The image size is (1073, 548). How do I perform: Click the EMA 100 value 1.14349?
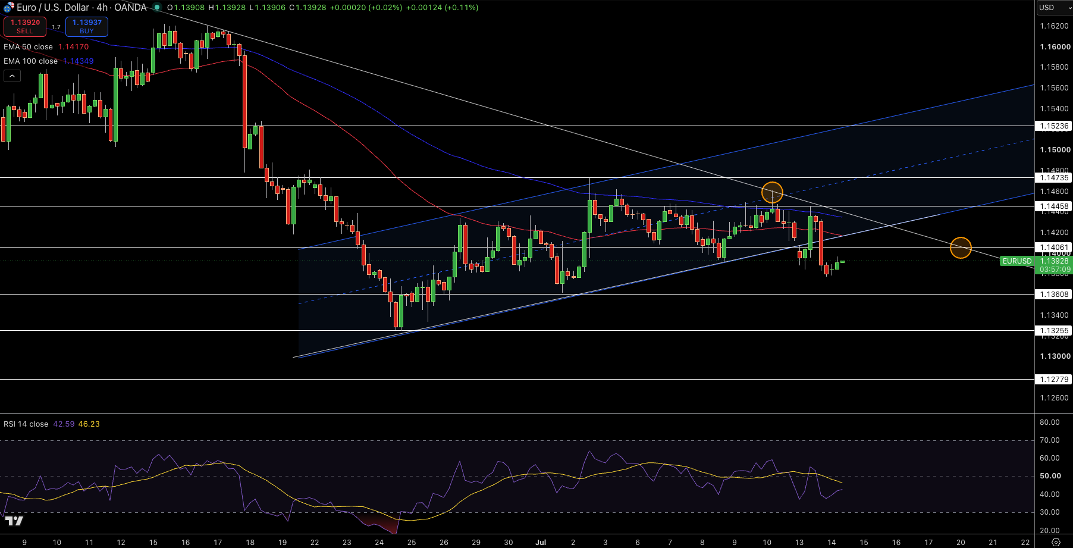pyautogui.click(x=79, y=61)
